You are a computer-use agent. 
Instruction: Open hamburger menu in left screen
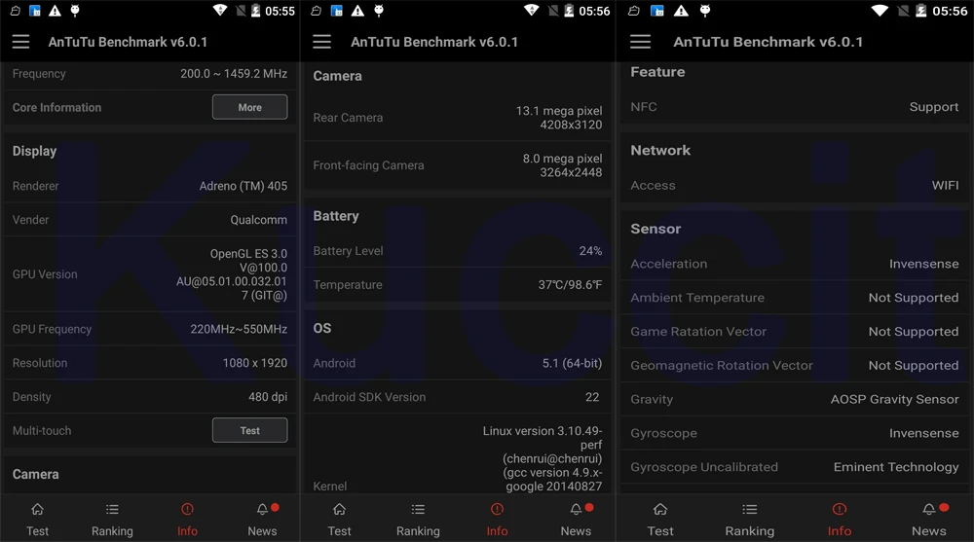click(x=20, y=42)
